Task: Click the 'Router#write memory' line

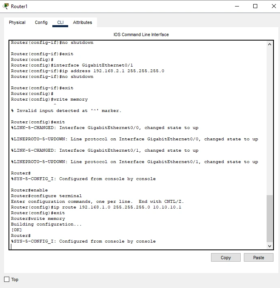Action: (38, 219)
